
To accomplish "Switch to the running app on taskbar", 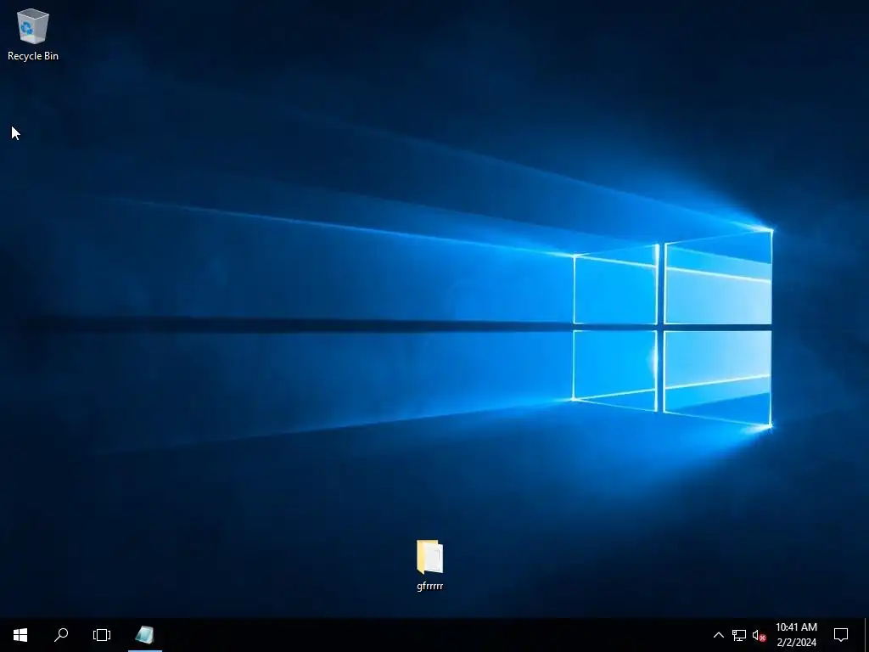I will pos(144,635).
